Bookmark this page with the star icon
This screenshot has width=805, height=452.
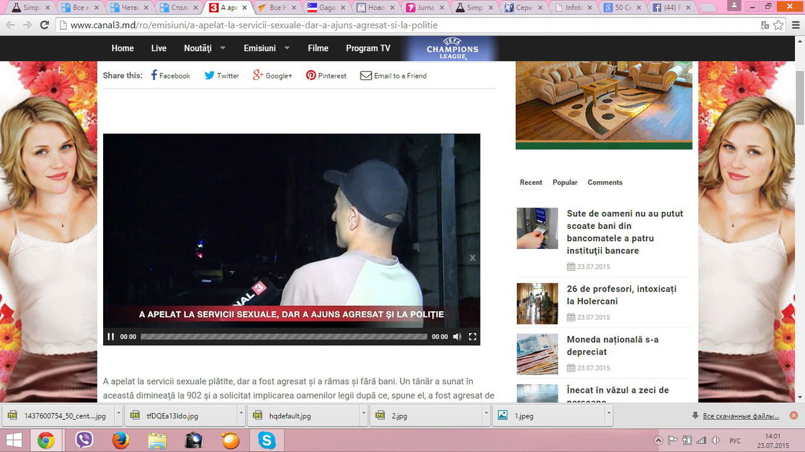pos(779,25)
